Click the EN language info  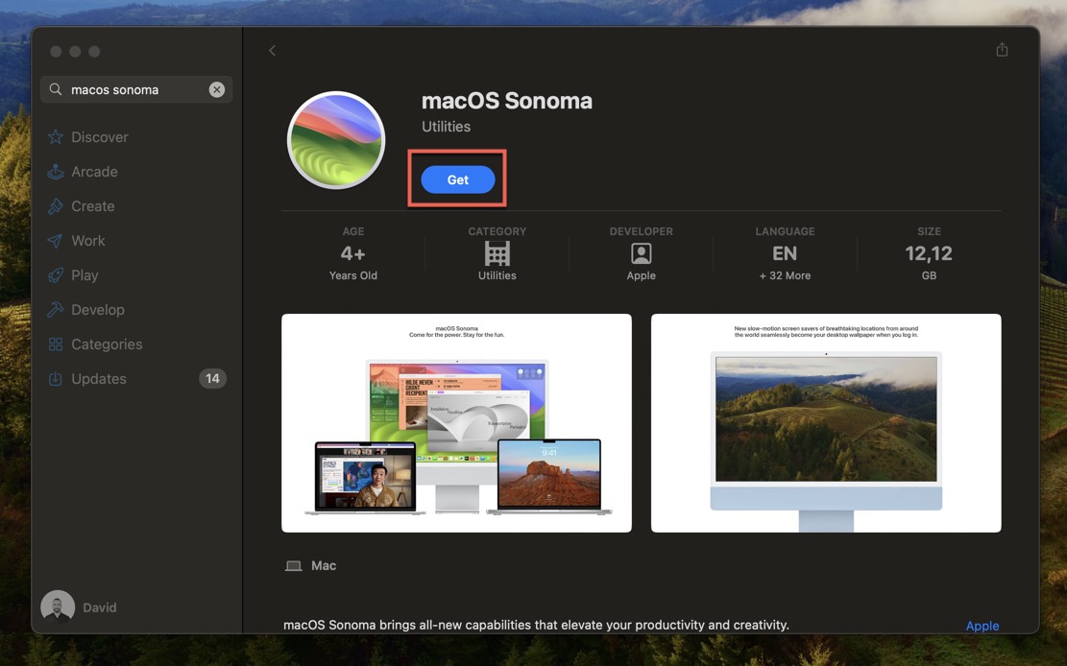tap(785, 253)
